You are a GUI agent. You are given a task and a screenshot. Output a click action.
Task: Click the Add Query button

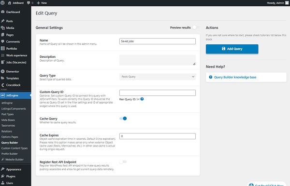tap(232, 49)
